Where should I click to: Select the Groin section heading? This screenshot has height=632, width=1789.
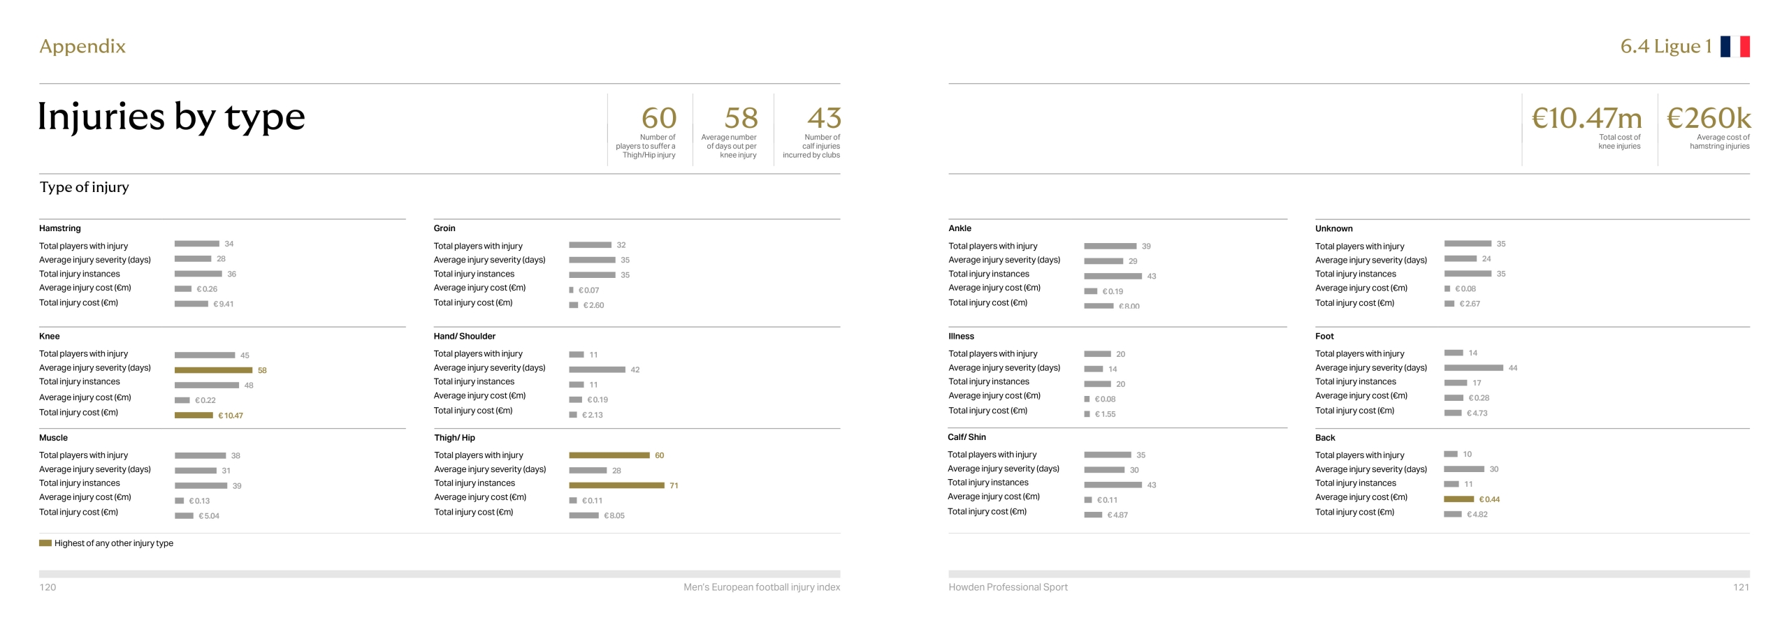point(444,228)
